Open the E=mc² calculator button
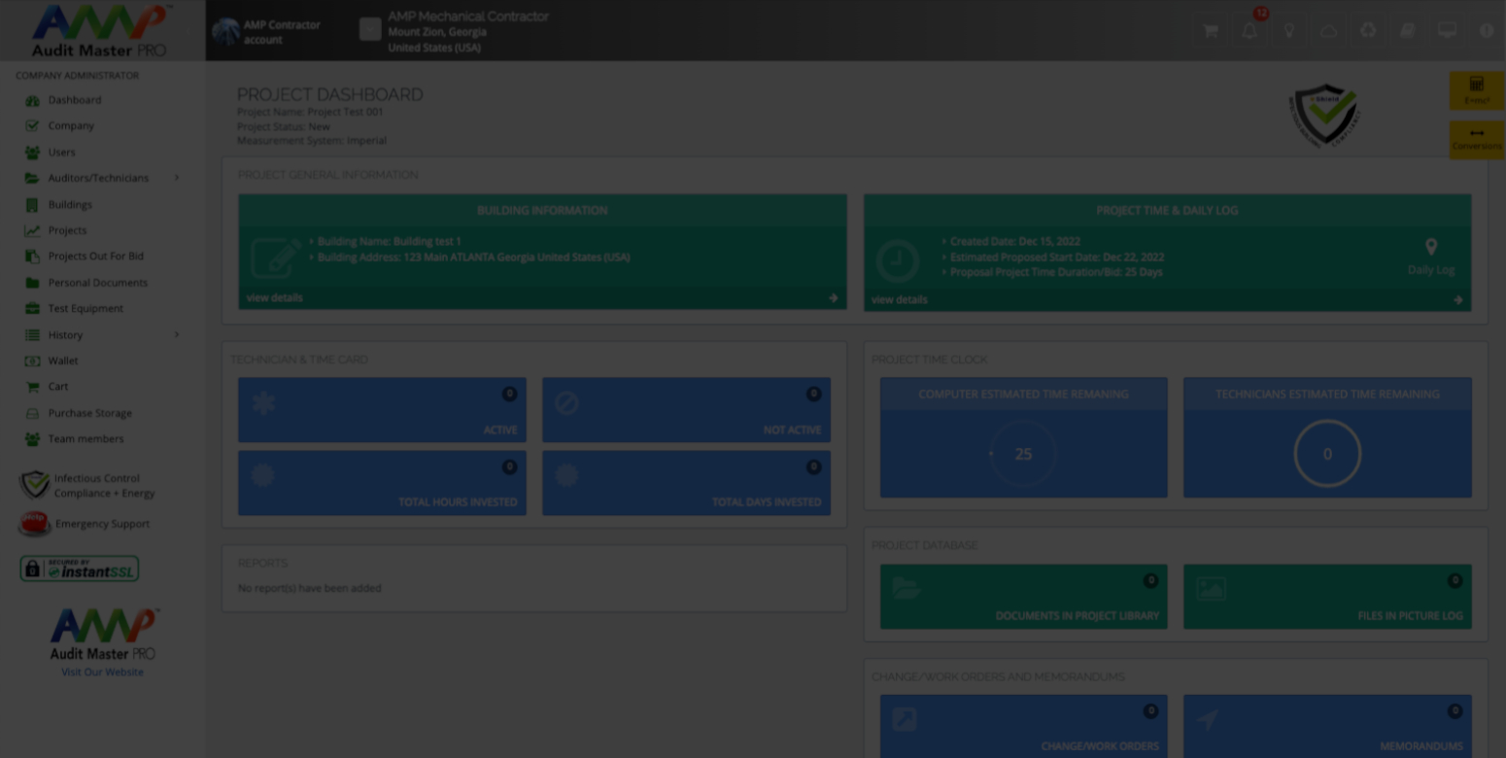 tap(1477, 90)
